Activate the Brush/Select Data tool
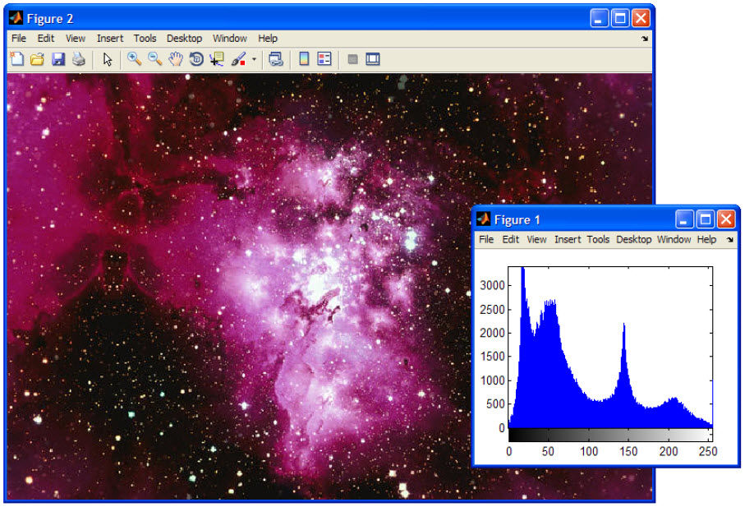The width and height of the screenshot is (745, 507). point(237,58)
